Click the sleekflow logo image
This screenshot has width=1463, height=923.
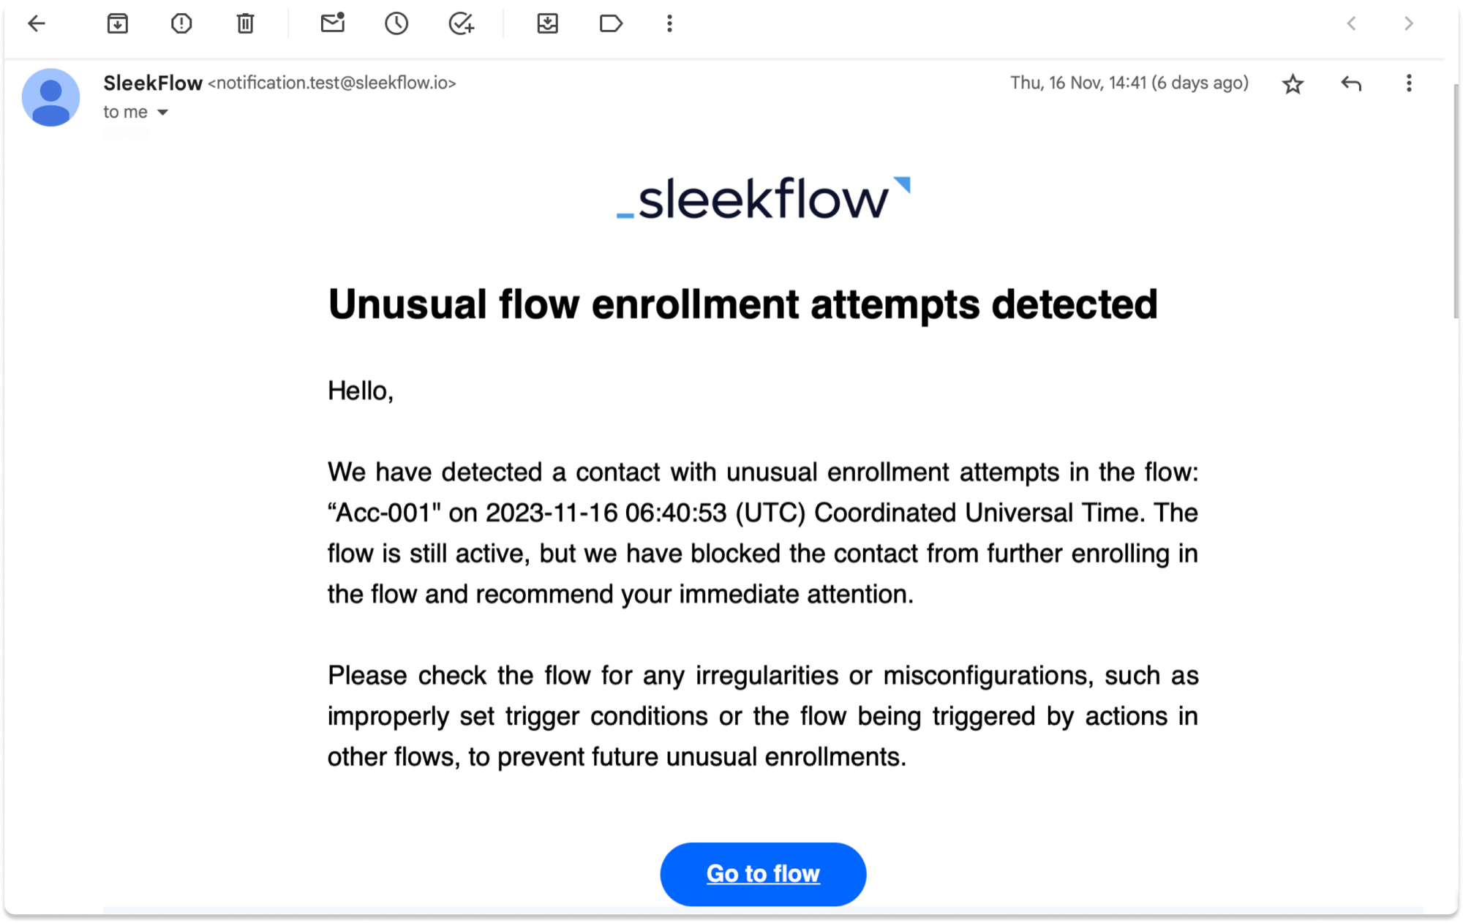(x=763, y=198)
